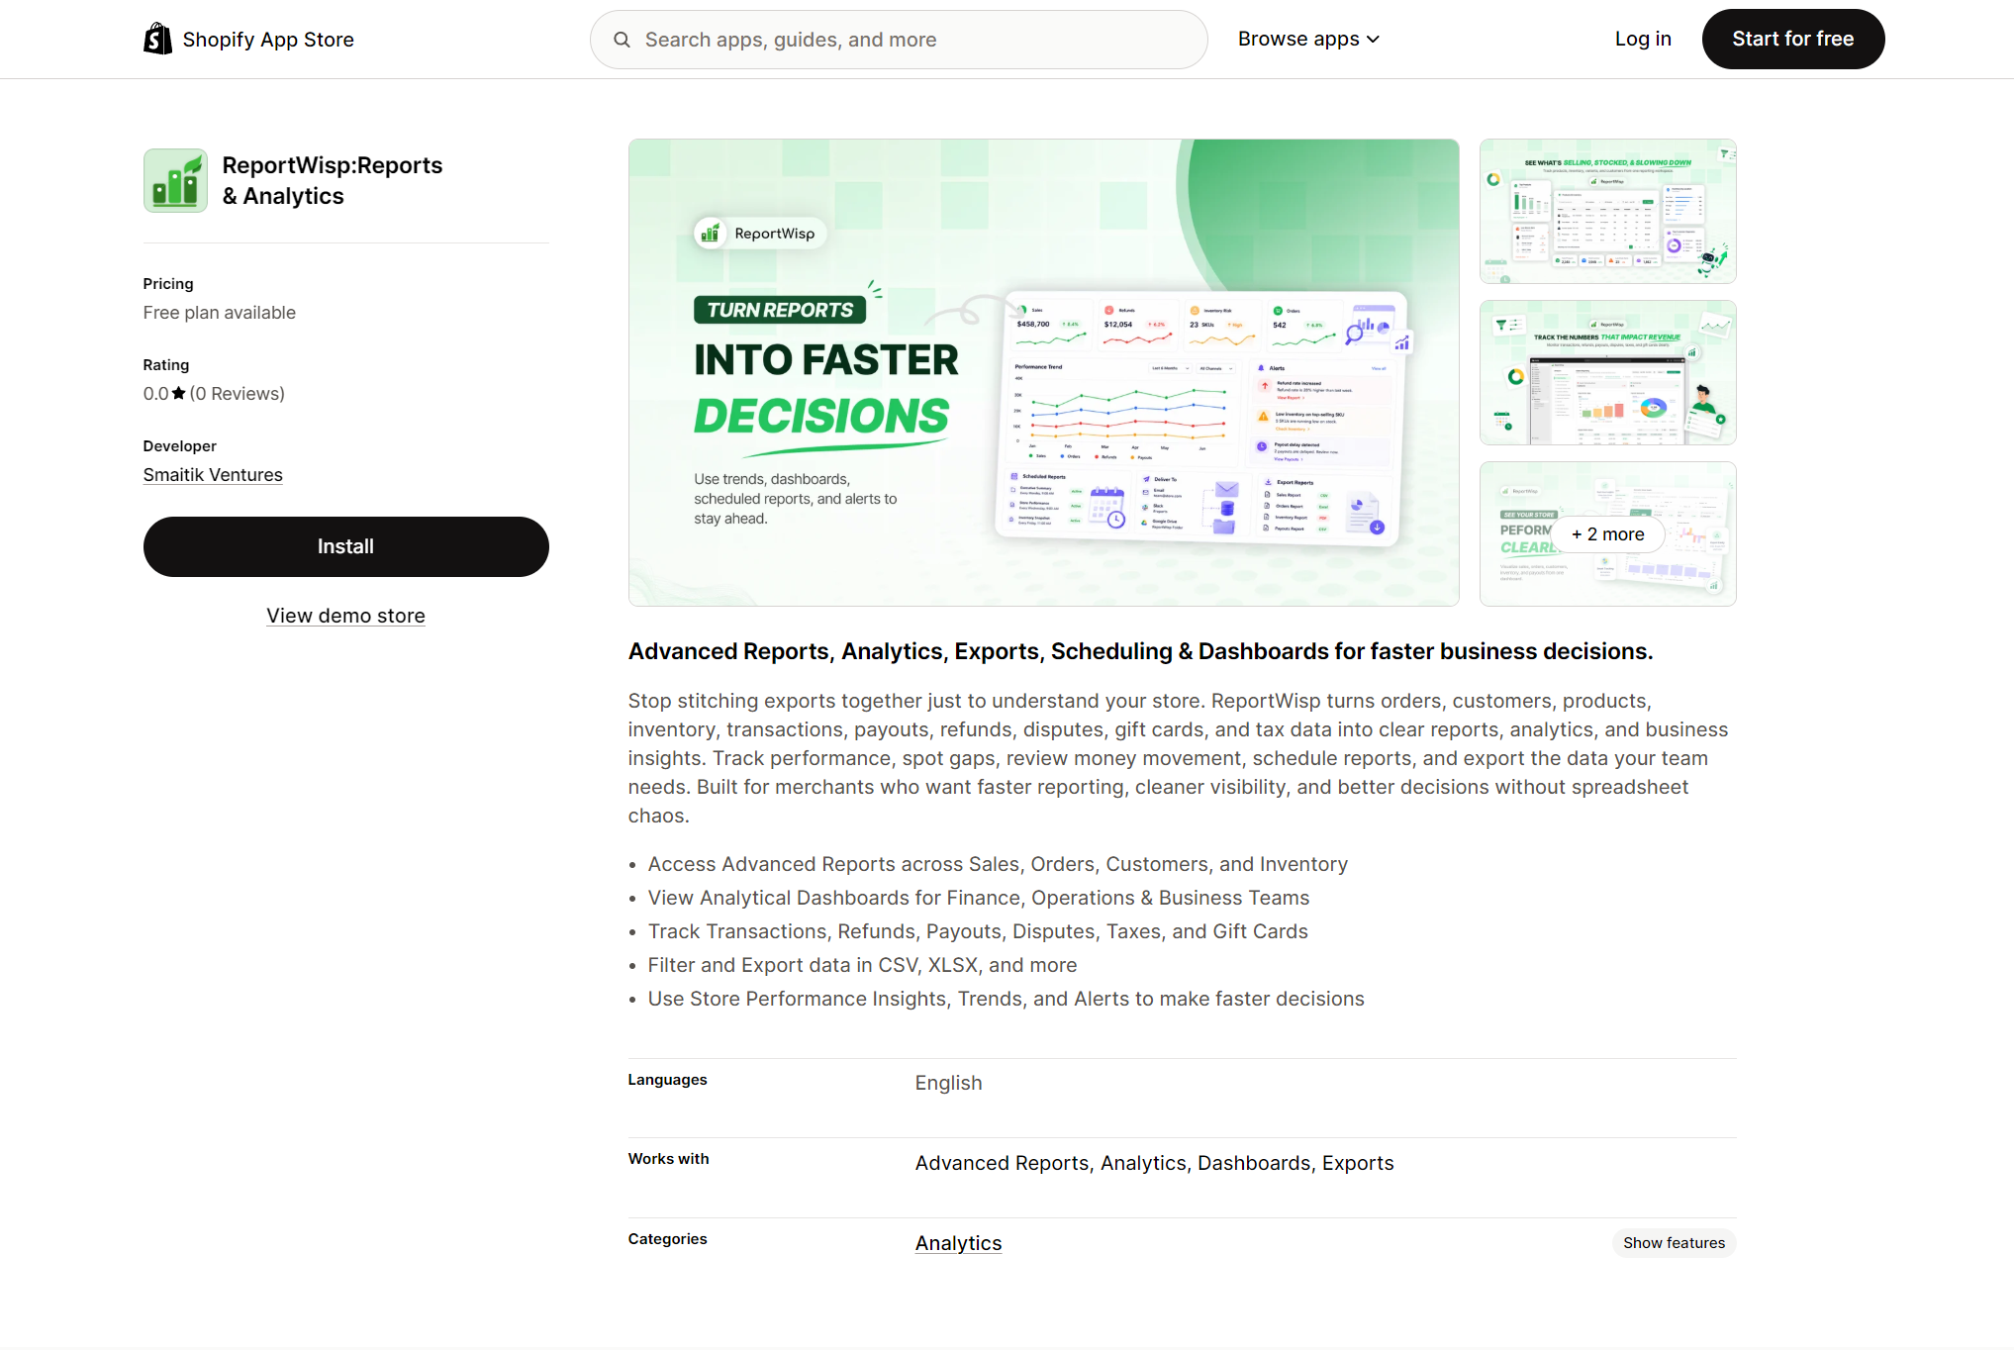Open the View demo store link
The width and height of the screenshot is (2014, 1350).
tap(345, 616)
